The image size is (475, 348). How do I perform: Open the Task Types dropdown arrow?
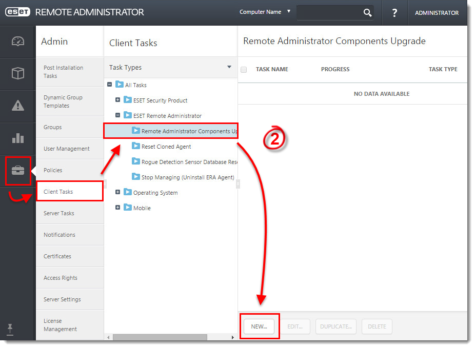[x=229, y=67]
